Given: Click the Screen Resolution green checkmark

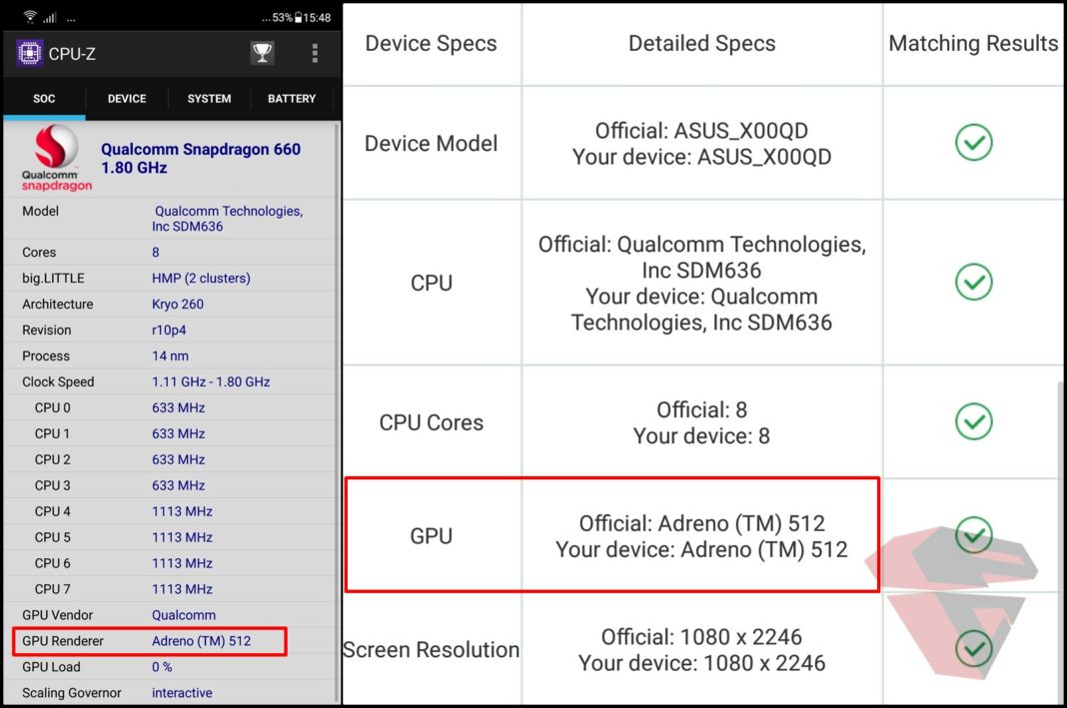Looking at the screenshot, I should [973, 649].
